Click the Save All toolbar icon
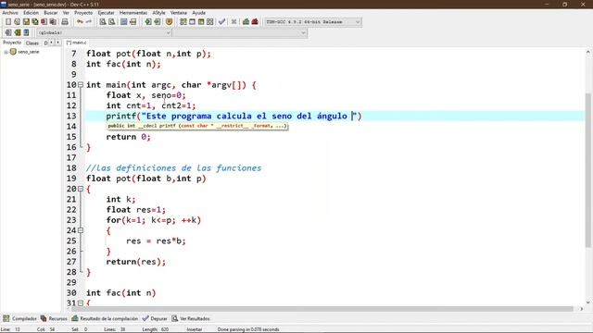The image size is (593, 333). point(35,22)
